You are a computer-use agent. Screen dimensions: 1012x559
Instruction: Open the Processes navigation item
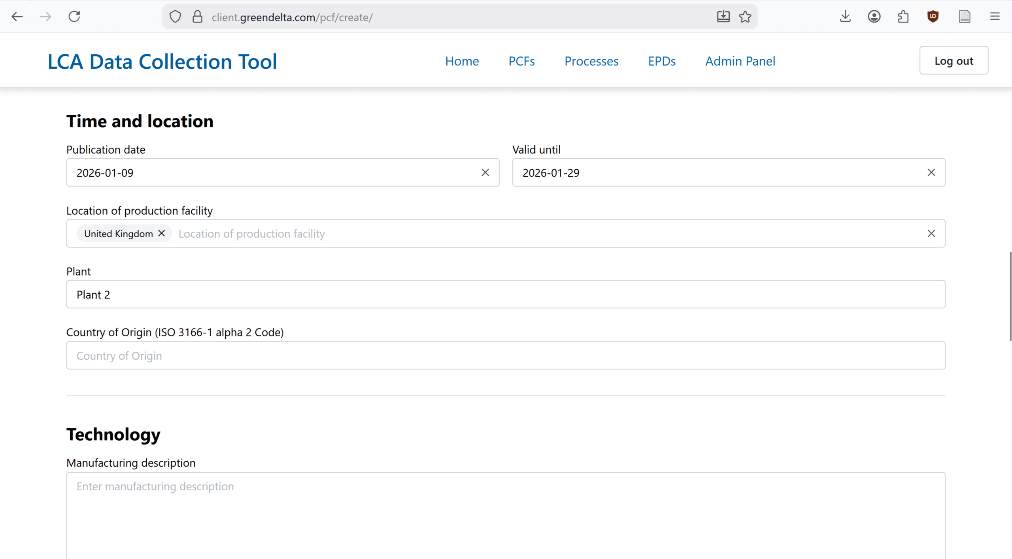tap(591, 61)
